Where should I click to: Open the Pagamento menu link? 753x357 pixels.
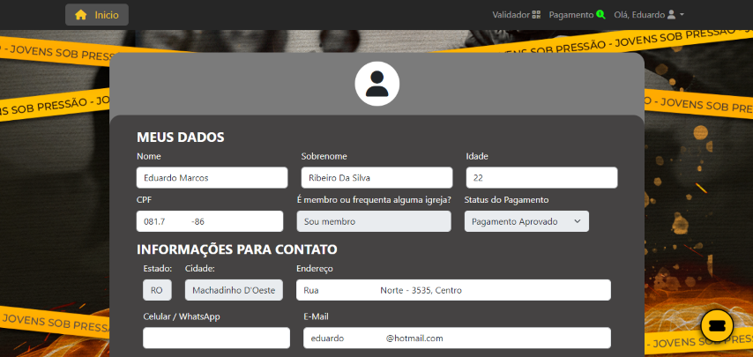578,15
